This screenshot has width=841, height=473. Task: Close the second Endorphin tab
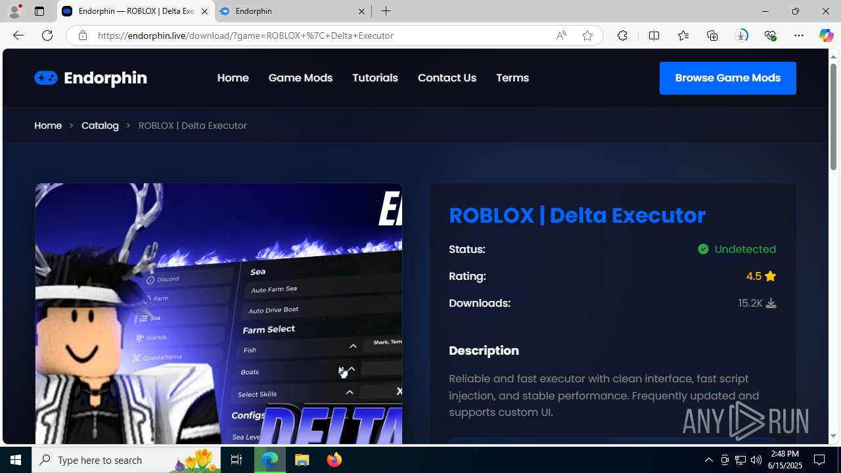point(361,11)
